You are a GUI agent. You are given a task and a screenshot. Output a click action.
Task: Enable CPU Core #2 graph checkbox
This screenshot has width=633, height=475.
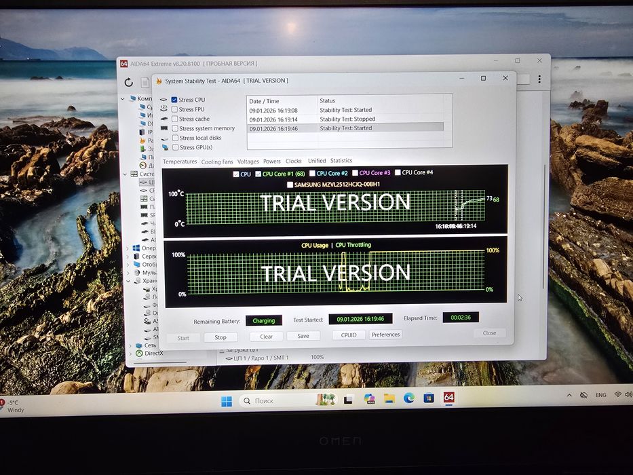click(312, 173)
